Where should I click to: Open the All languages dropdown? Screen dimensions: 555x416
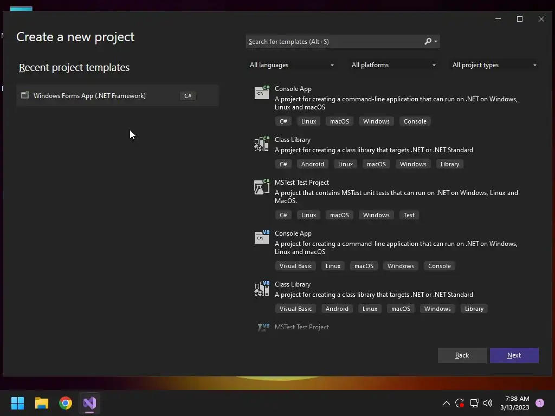coord(292,65)
